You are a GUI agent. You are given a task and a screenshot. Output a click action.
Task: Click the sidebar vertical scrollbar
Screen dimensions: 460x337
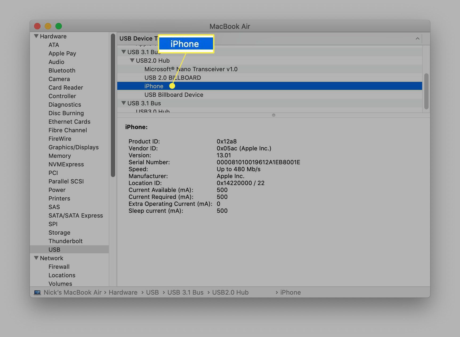tap(113, 105)
